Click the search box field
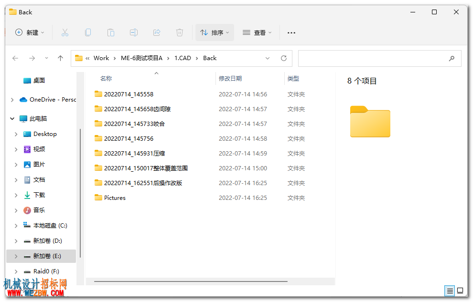Image resolution: width=473 pixels, height=302 pixels. click(x=379, y=58)
